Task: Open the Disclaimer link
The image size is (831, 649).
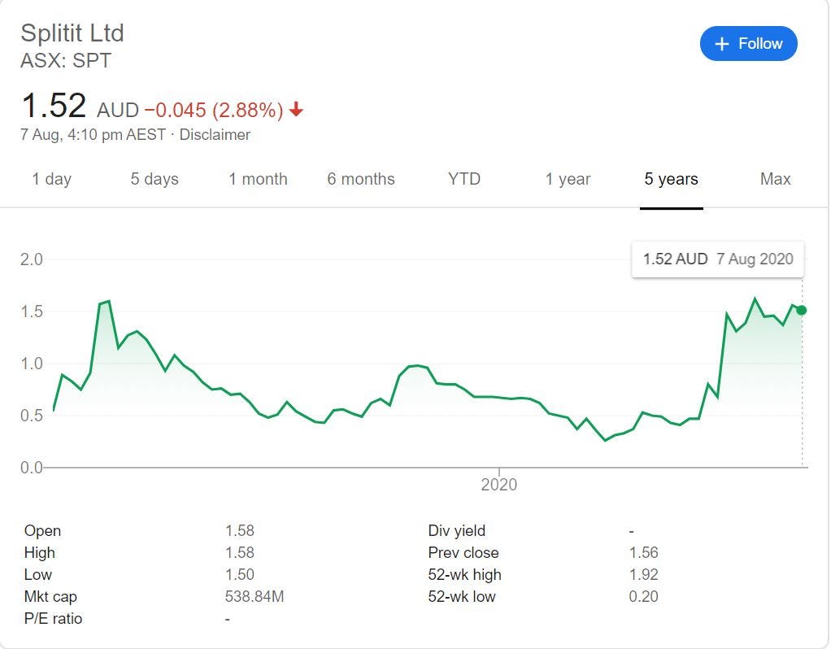Action: (x=215, y=135)
